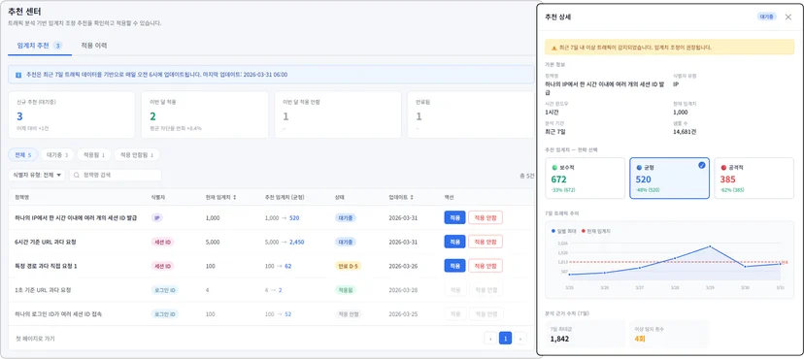
Task: Open the 임계치 추천 tab
Action: (40, 46)
